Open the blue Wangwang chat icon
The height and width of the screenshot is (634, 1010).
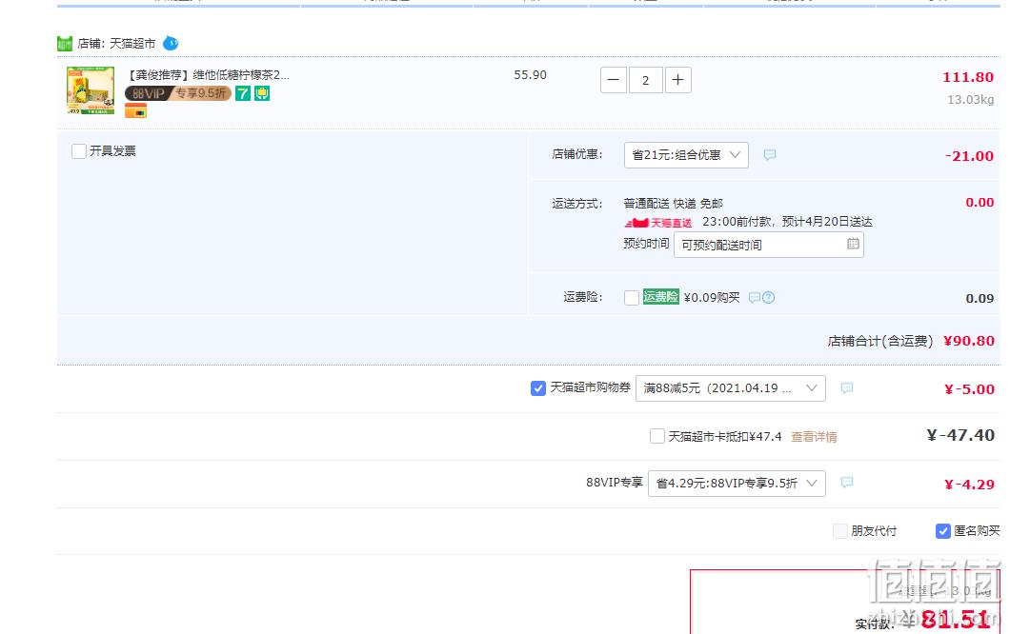(x=171, y=43)
